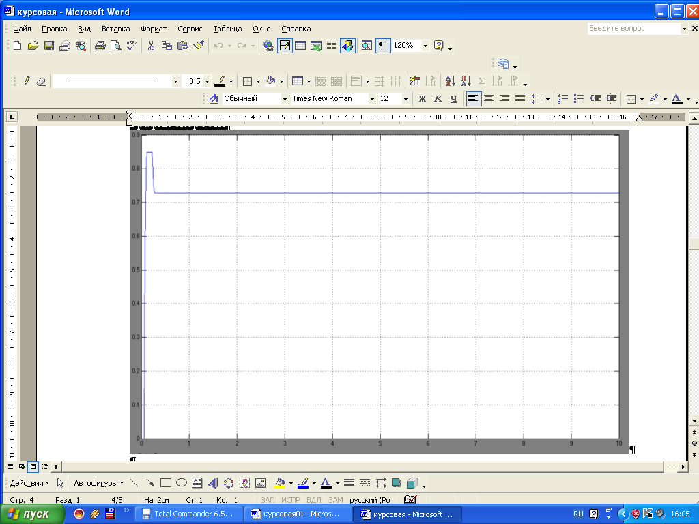Open a file with folder icon

(x=33, y=46)
